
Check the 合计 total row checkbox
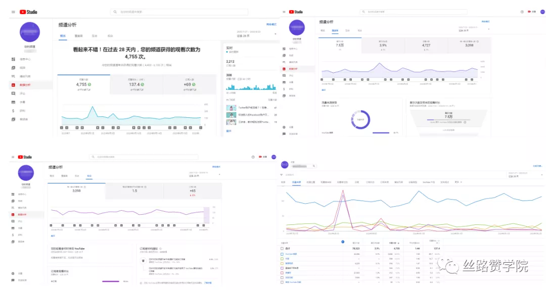[x=282, y=249]
